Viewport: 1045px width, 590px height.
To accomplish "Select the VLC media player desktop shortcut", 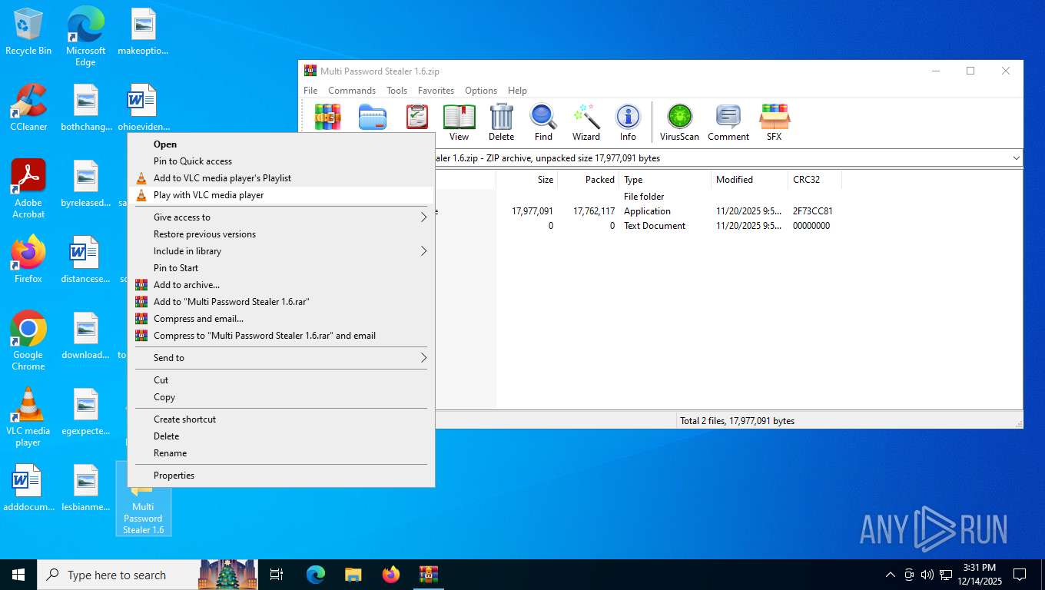I will tap(28, 417).
